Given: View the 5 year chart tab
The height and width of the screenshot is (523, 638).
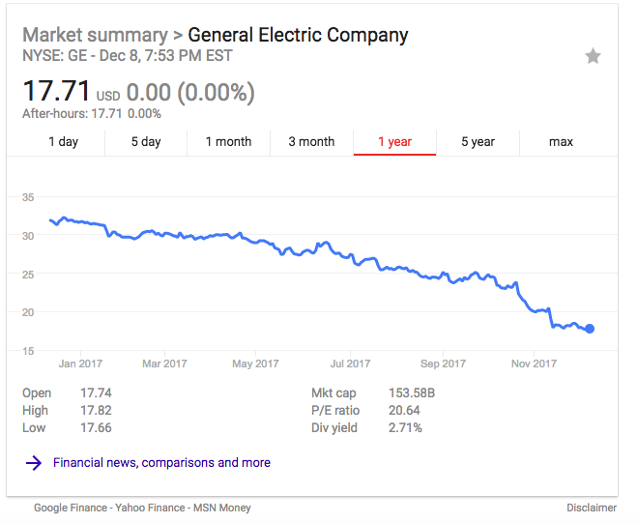Looking at the screenshot, I should (x=478, y=142).
